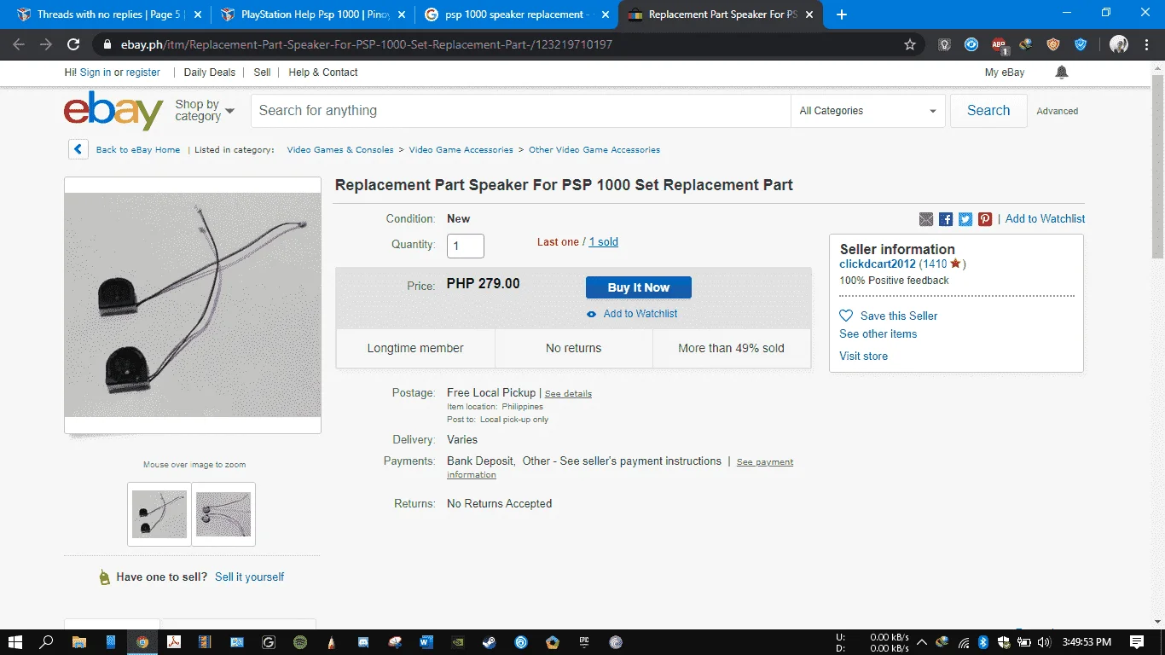Viewport: 1165px width, 655px height.
Task: Expand Shop by category dropdown
Action: pyautogui.click(x=205, y=111)
